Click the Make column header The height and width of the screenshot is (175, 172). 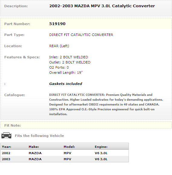tap(34, 147)
